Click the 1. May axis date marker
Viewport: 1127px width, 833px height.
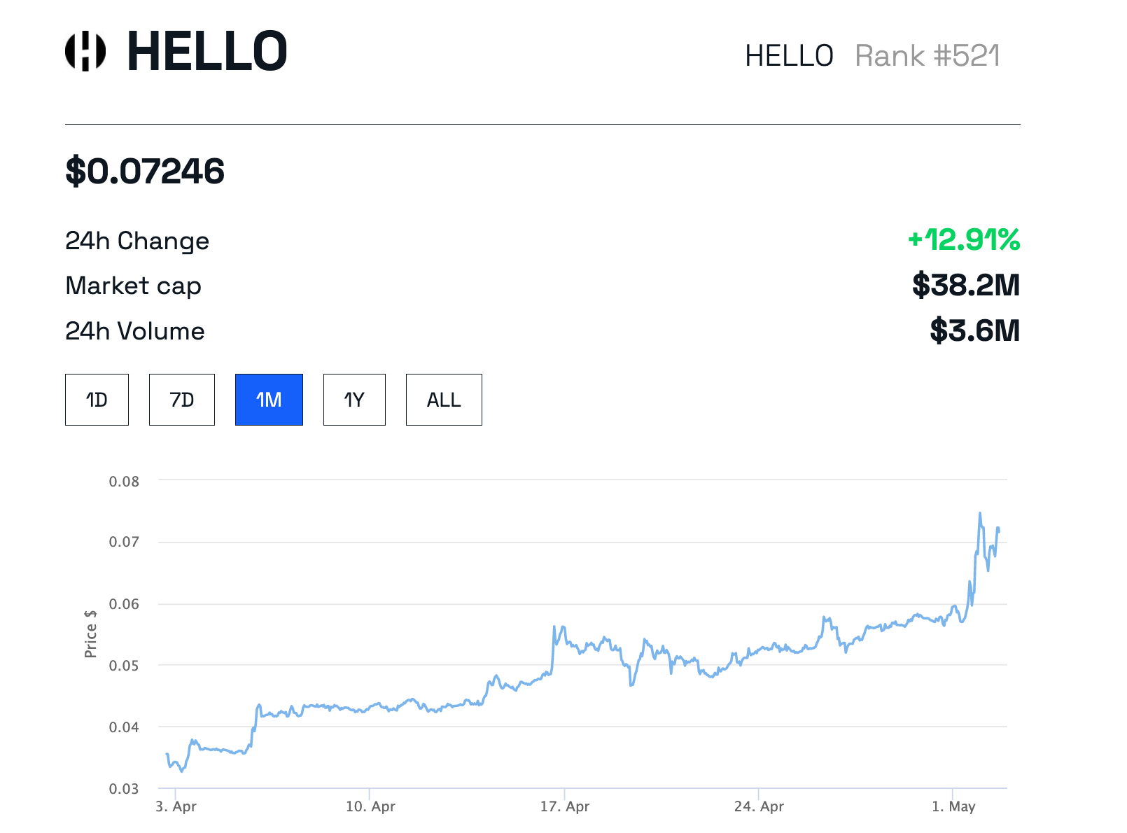pyautogui.click(x=953, y=806)
